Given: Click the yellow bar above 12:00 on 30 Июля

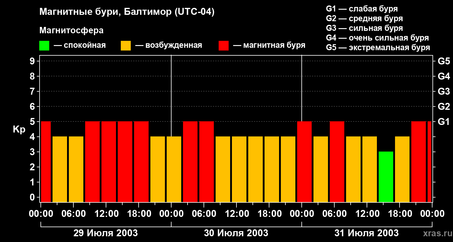Looking at the screenshot, I should coord(239,169).
